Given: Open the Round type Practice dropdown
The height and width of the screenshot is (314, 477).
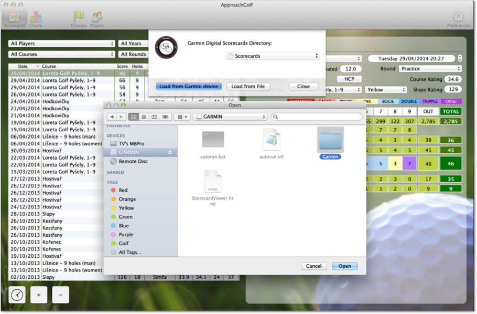Looking at the screenshot, I should coord(430,69).
